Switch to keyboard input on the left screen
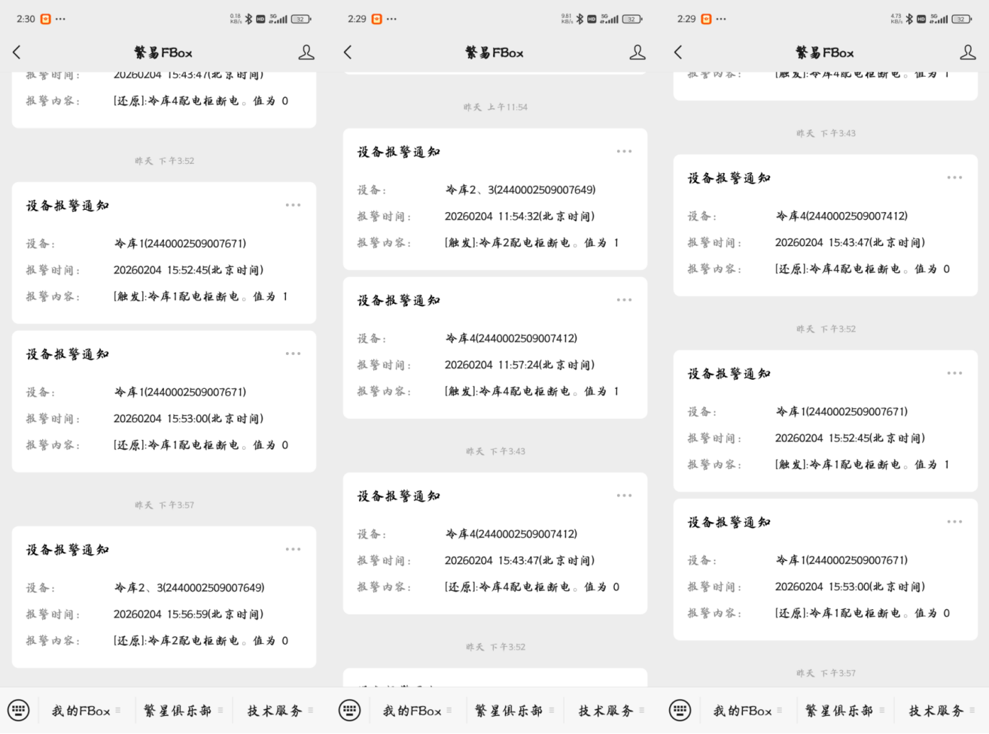Viewport: 989px width, 734px height. (x=19, y=710)
